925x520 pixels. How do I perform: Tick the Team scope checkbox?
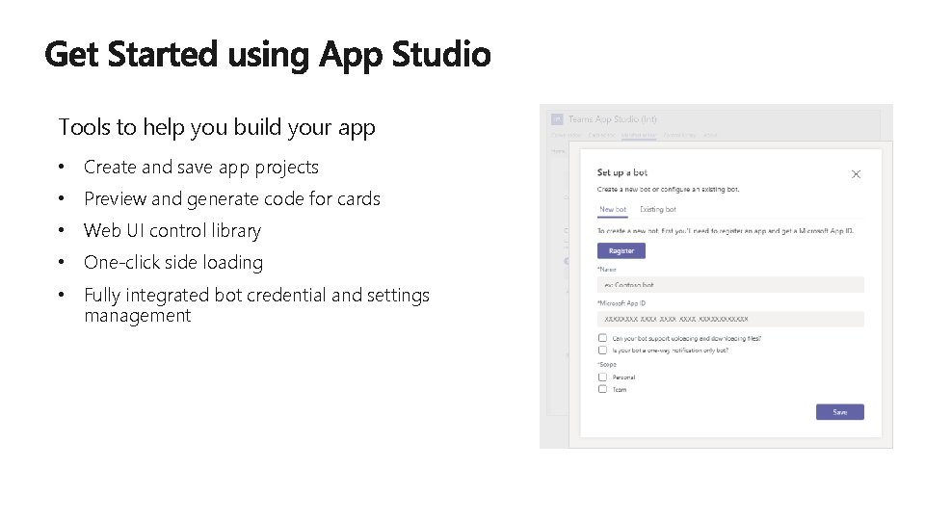[x=602, y=389]
